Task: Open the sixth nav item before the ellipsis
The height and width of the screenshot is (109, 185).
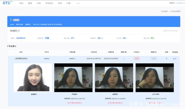Action: tap(68, 3)
